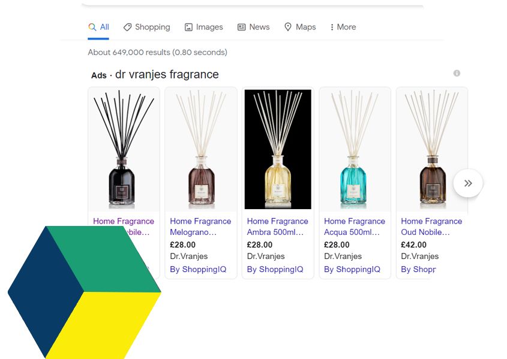The width and height of the screenshot is (507, 359).
Task: Open the Melograno diffuser product image
Action: coord(201,149)
